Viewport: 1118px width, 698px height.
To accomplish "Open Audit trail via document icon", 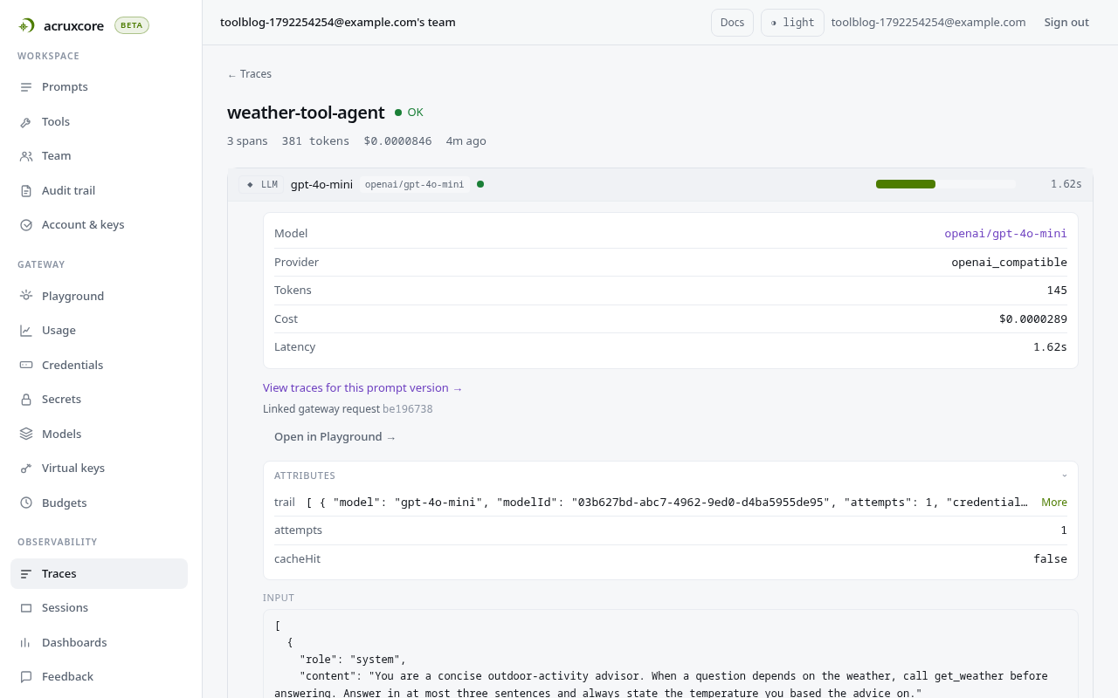I will click(26, 191).
